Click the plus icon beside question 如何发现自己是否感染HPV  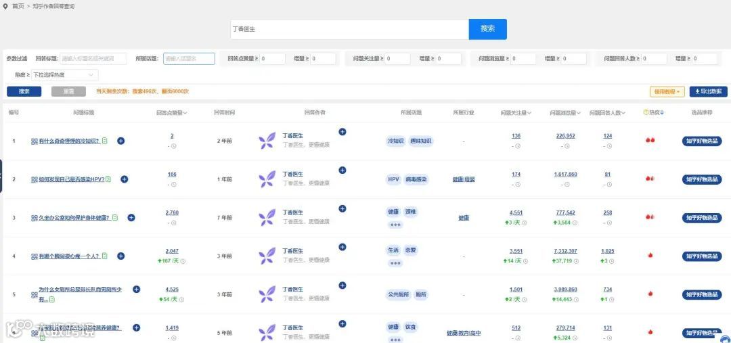point(124,179)
